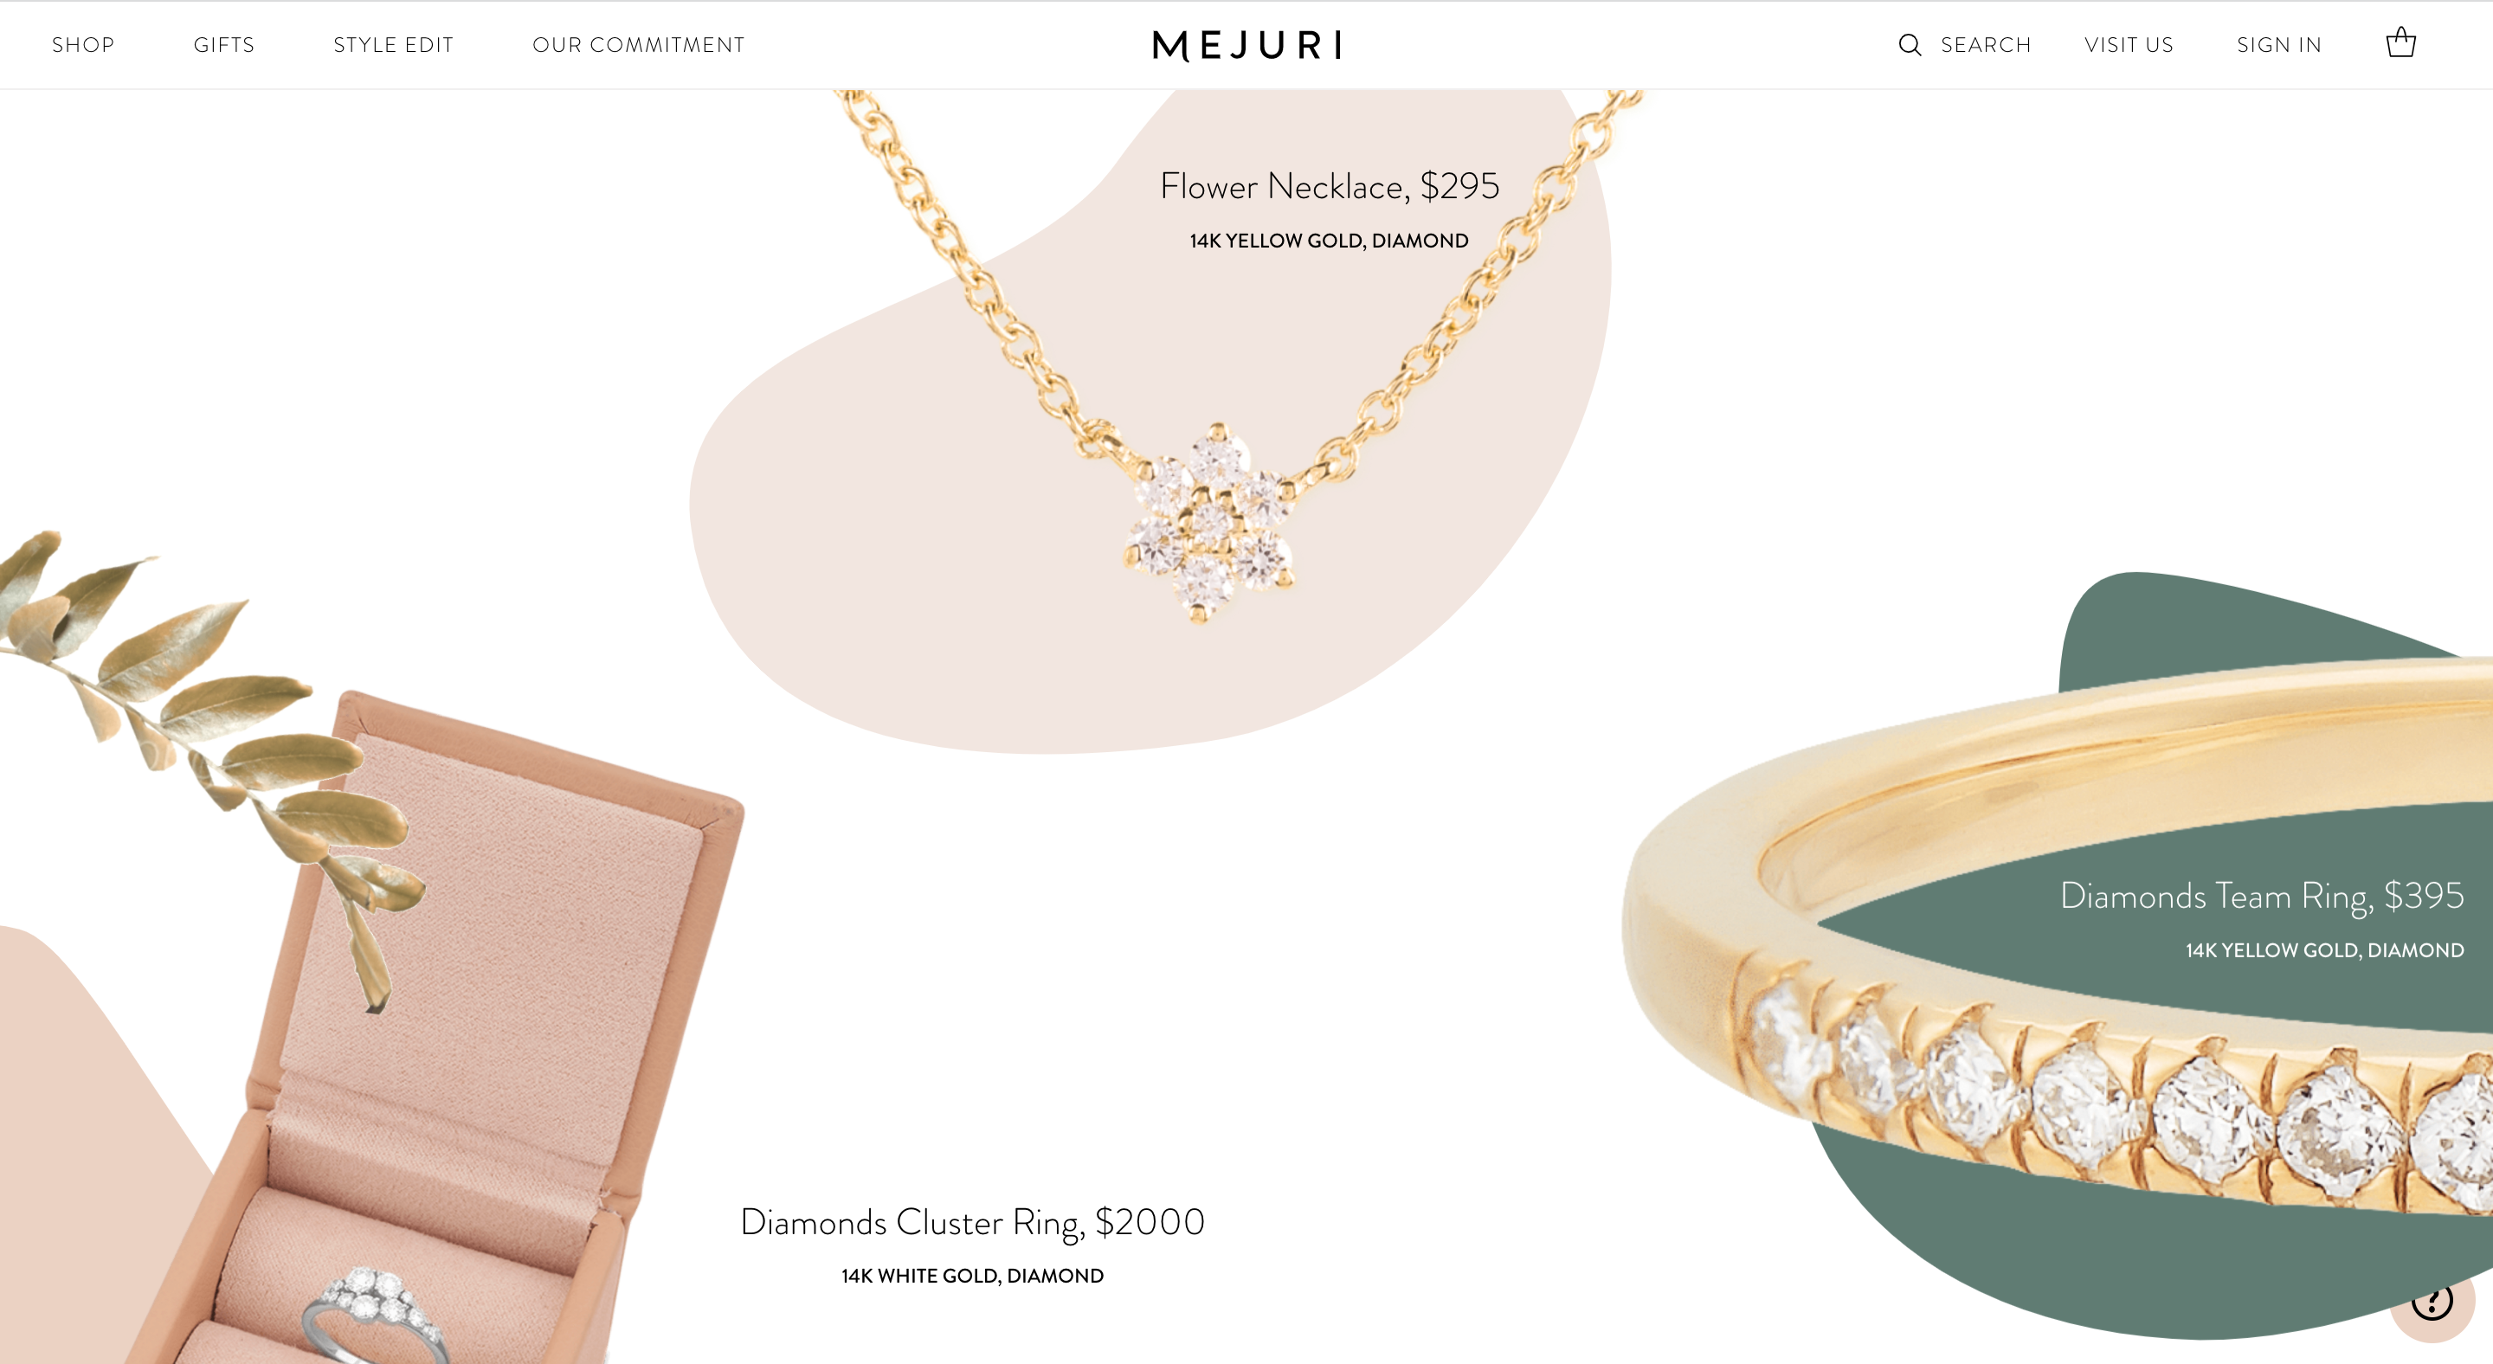Open Diamonds Cluster Ring, $2000 title

coord(973,1222)
